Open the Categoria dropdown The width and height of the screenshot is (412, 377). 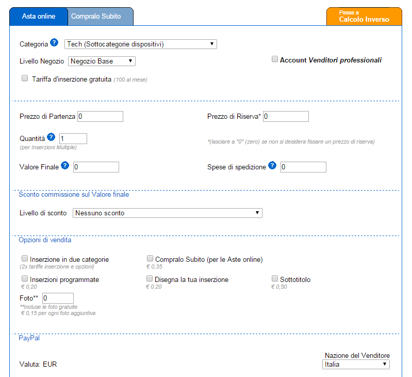141,44
